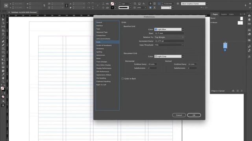Click the fill color swatch in control bar

point(112,4)
